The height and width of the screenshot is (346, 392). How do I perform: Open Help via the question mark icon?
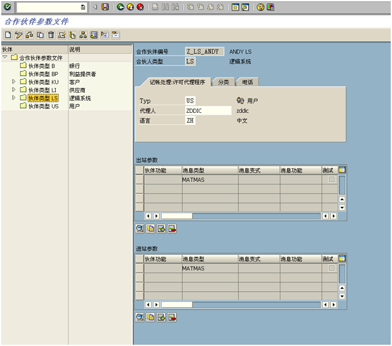coord(260,7)
